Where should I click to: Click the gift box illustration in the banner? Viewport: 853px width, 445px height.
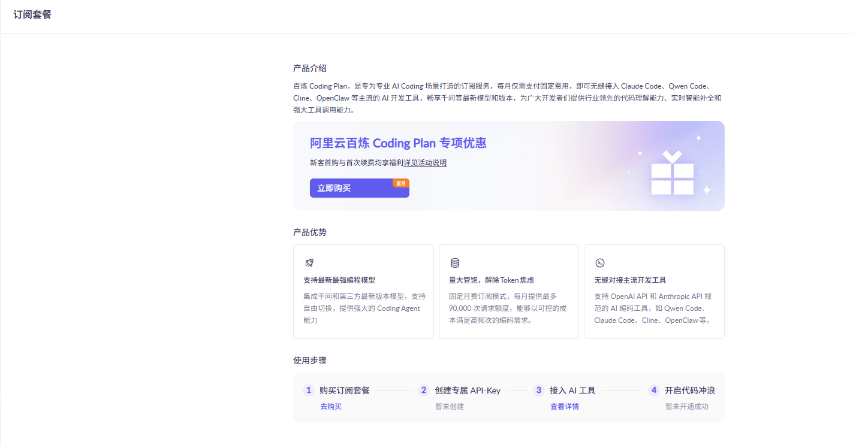coord(672,173)
